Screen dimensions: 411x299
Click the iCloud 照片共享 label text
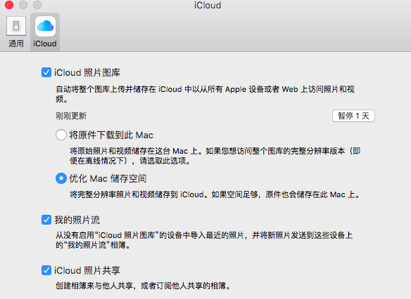click(87, 270)
